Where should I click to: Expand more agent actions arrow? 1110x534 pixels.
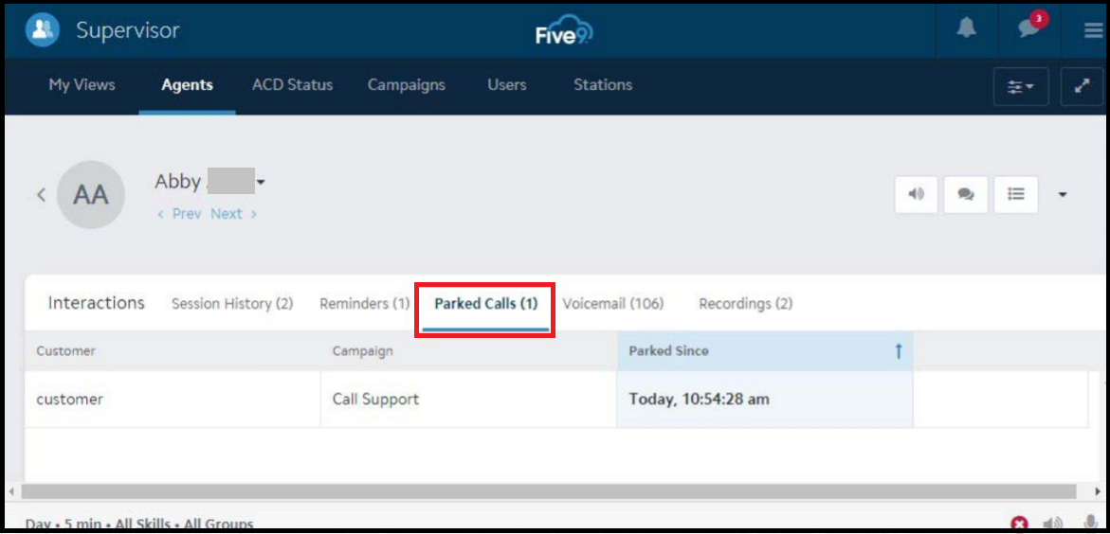coord(1063,194)
